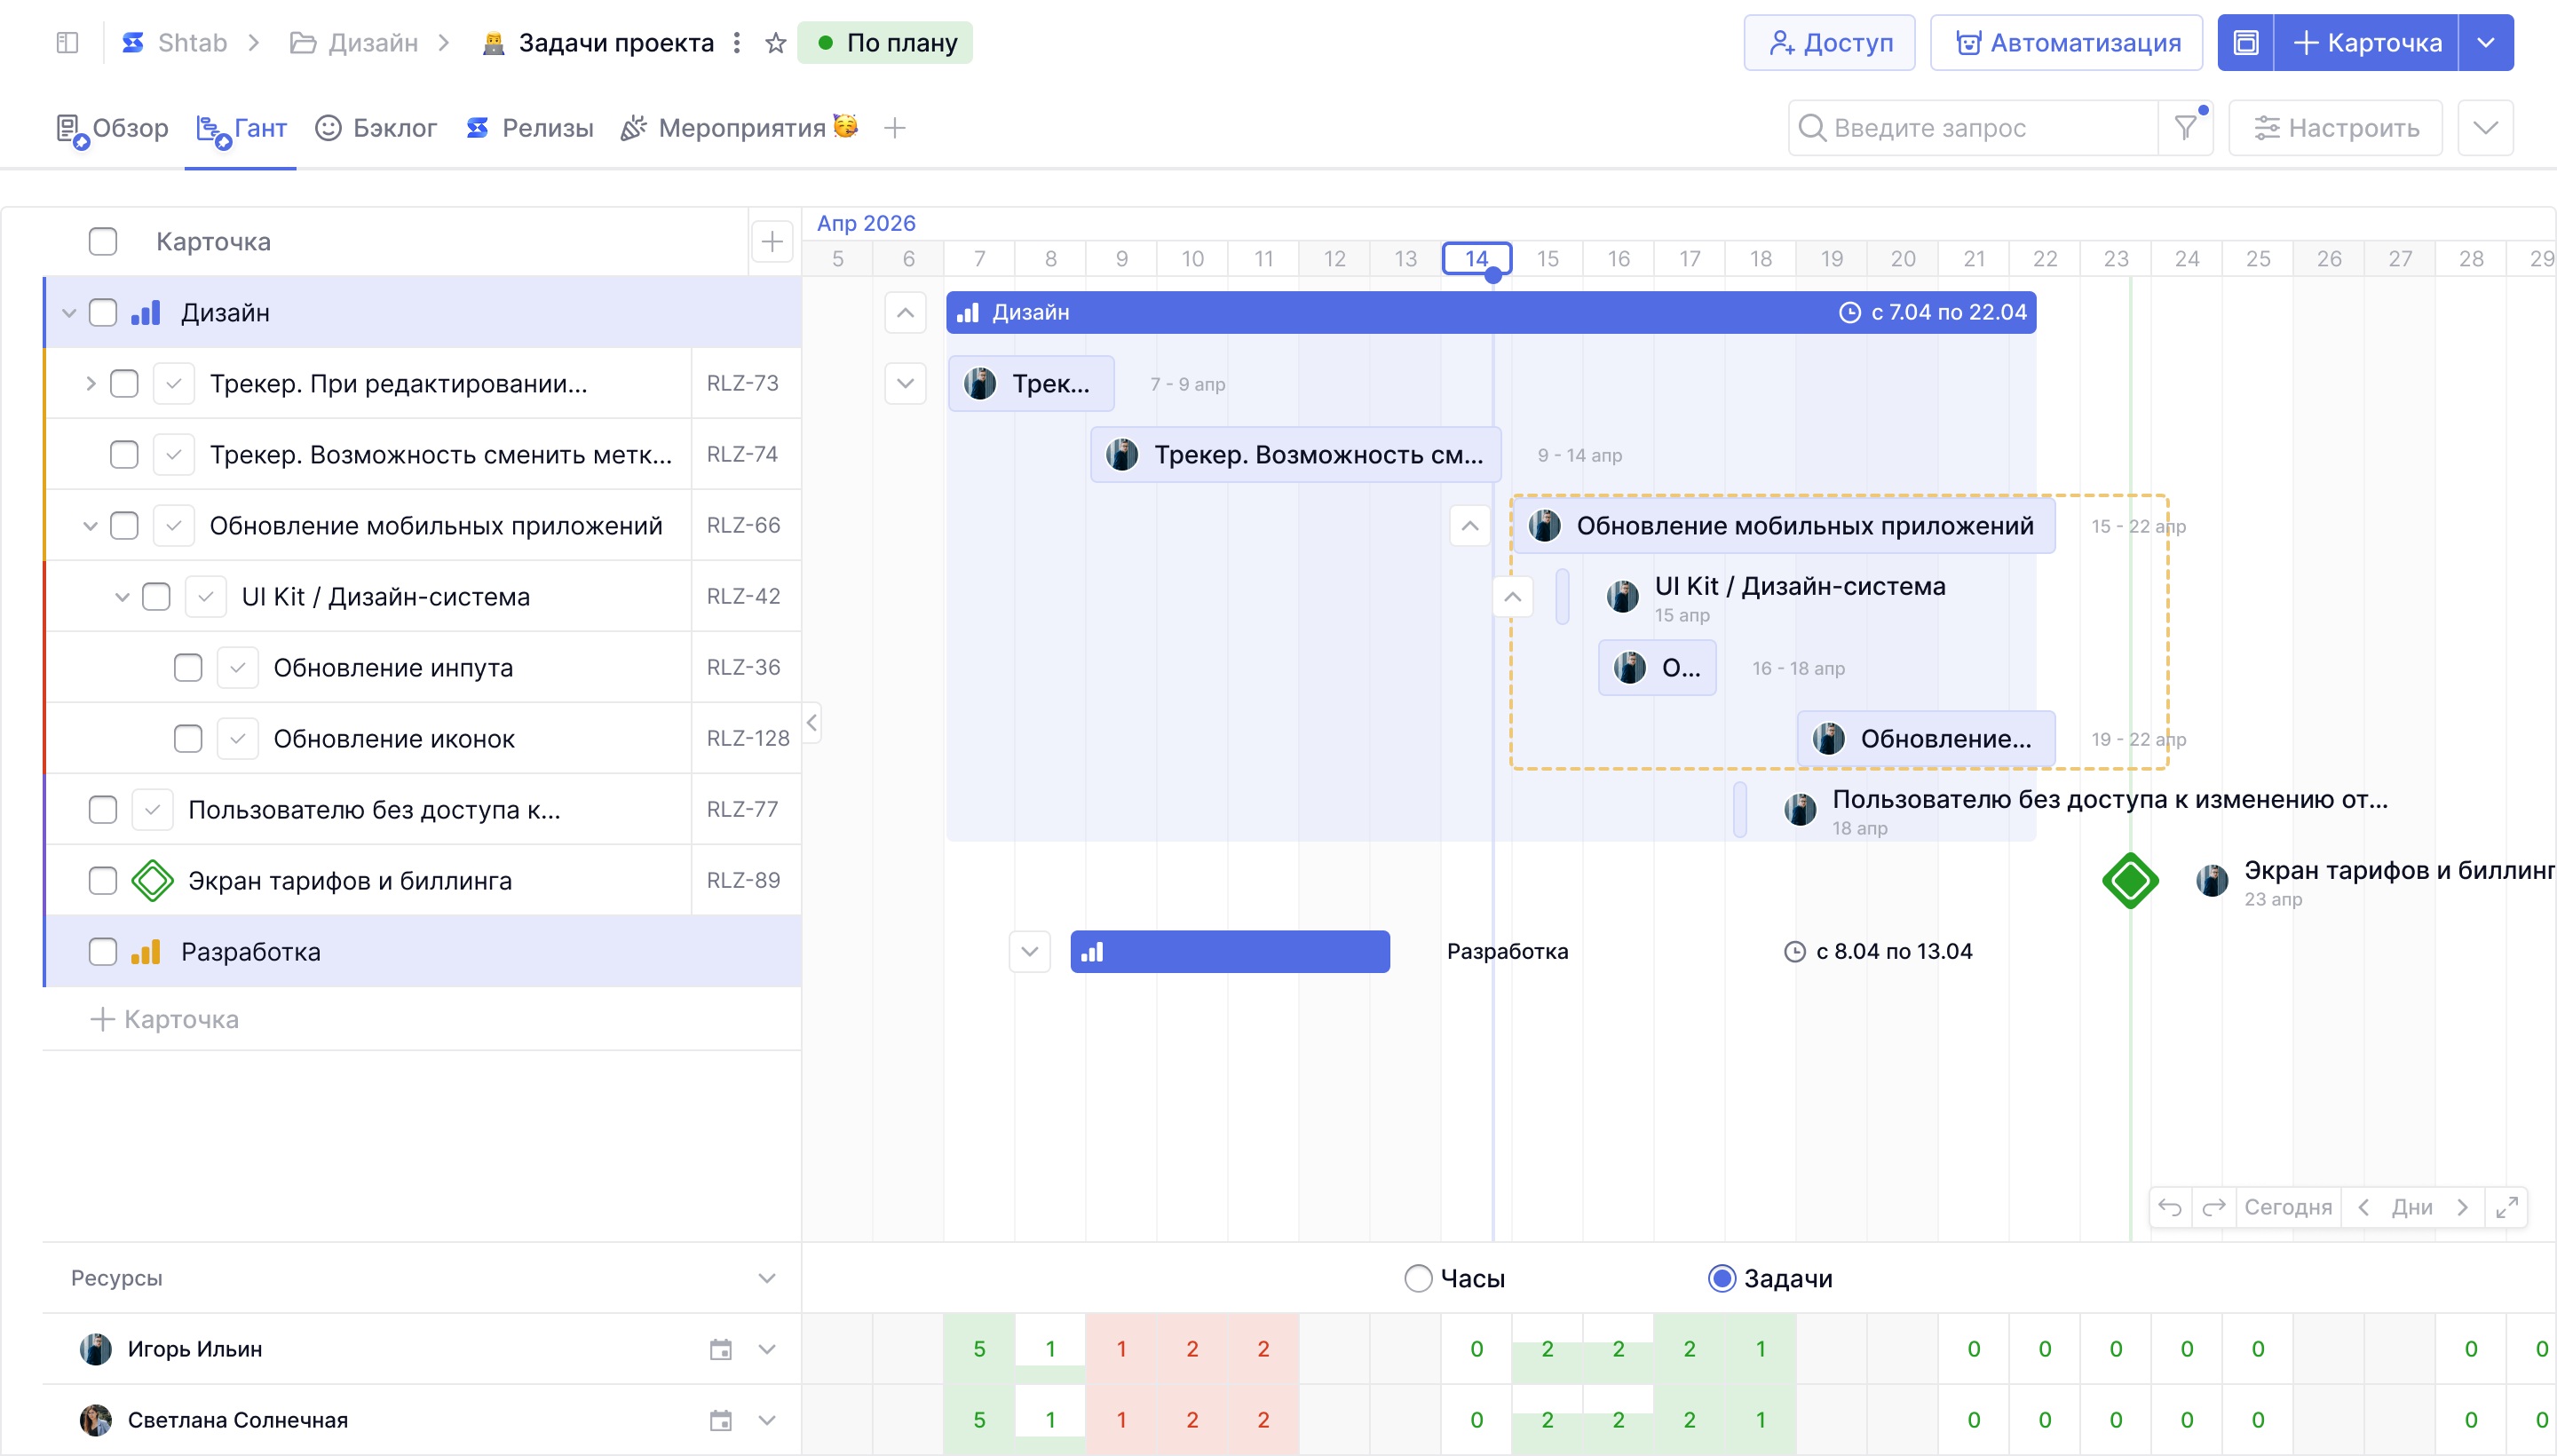Click the favorite star icon
This screenshot has height=1456, width=2557.
click(x=775, y=43)
